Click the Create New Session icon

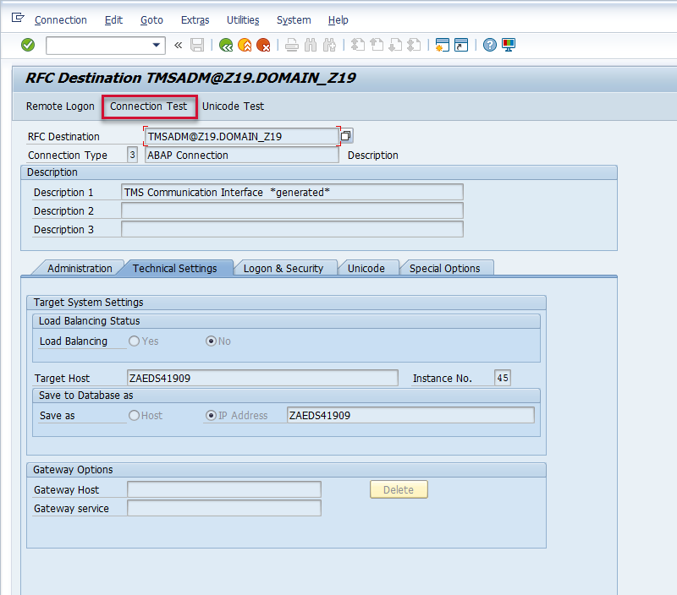[442, 45]
